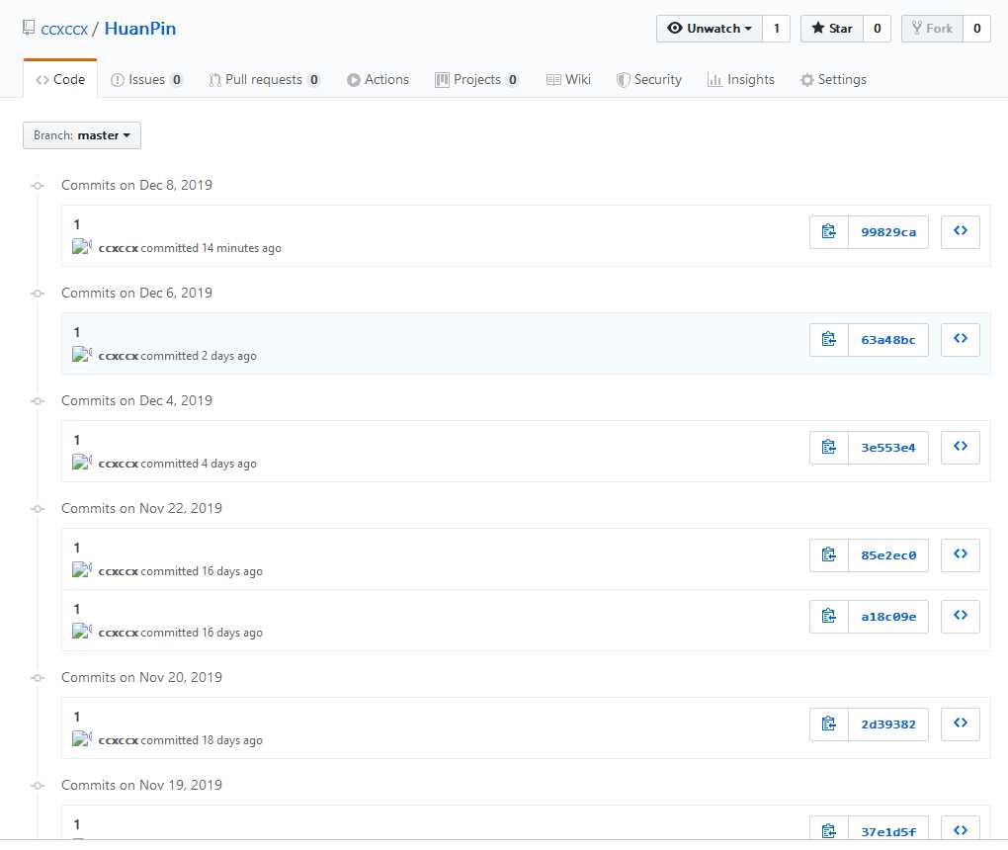Browse repository at commit 85e2ec0
Viewport: 1008px width, 850px height.
(960, 554)
